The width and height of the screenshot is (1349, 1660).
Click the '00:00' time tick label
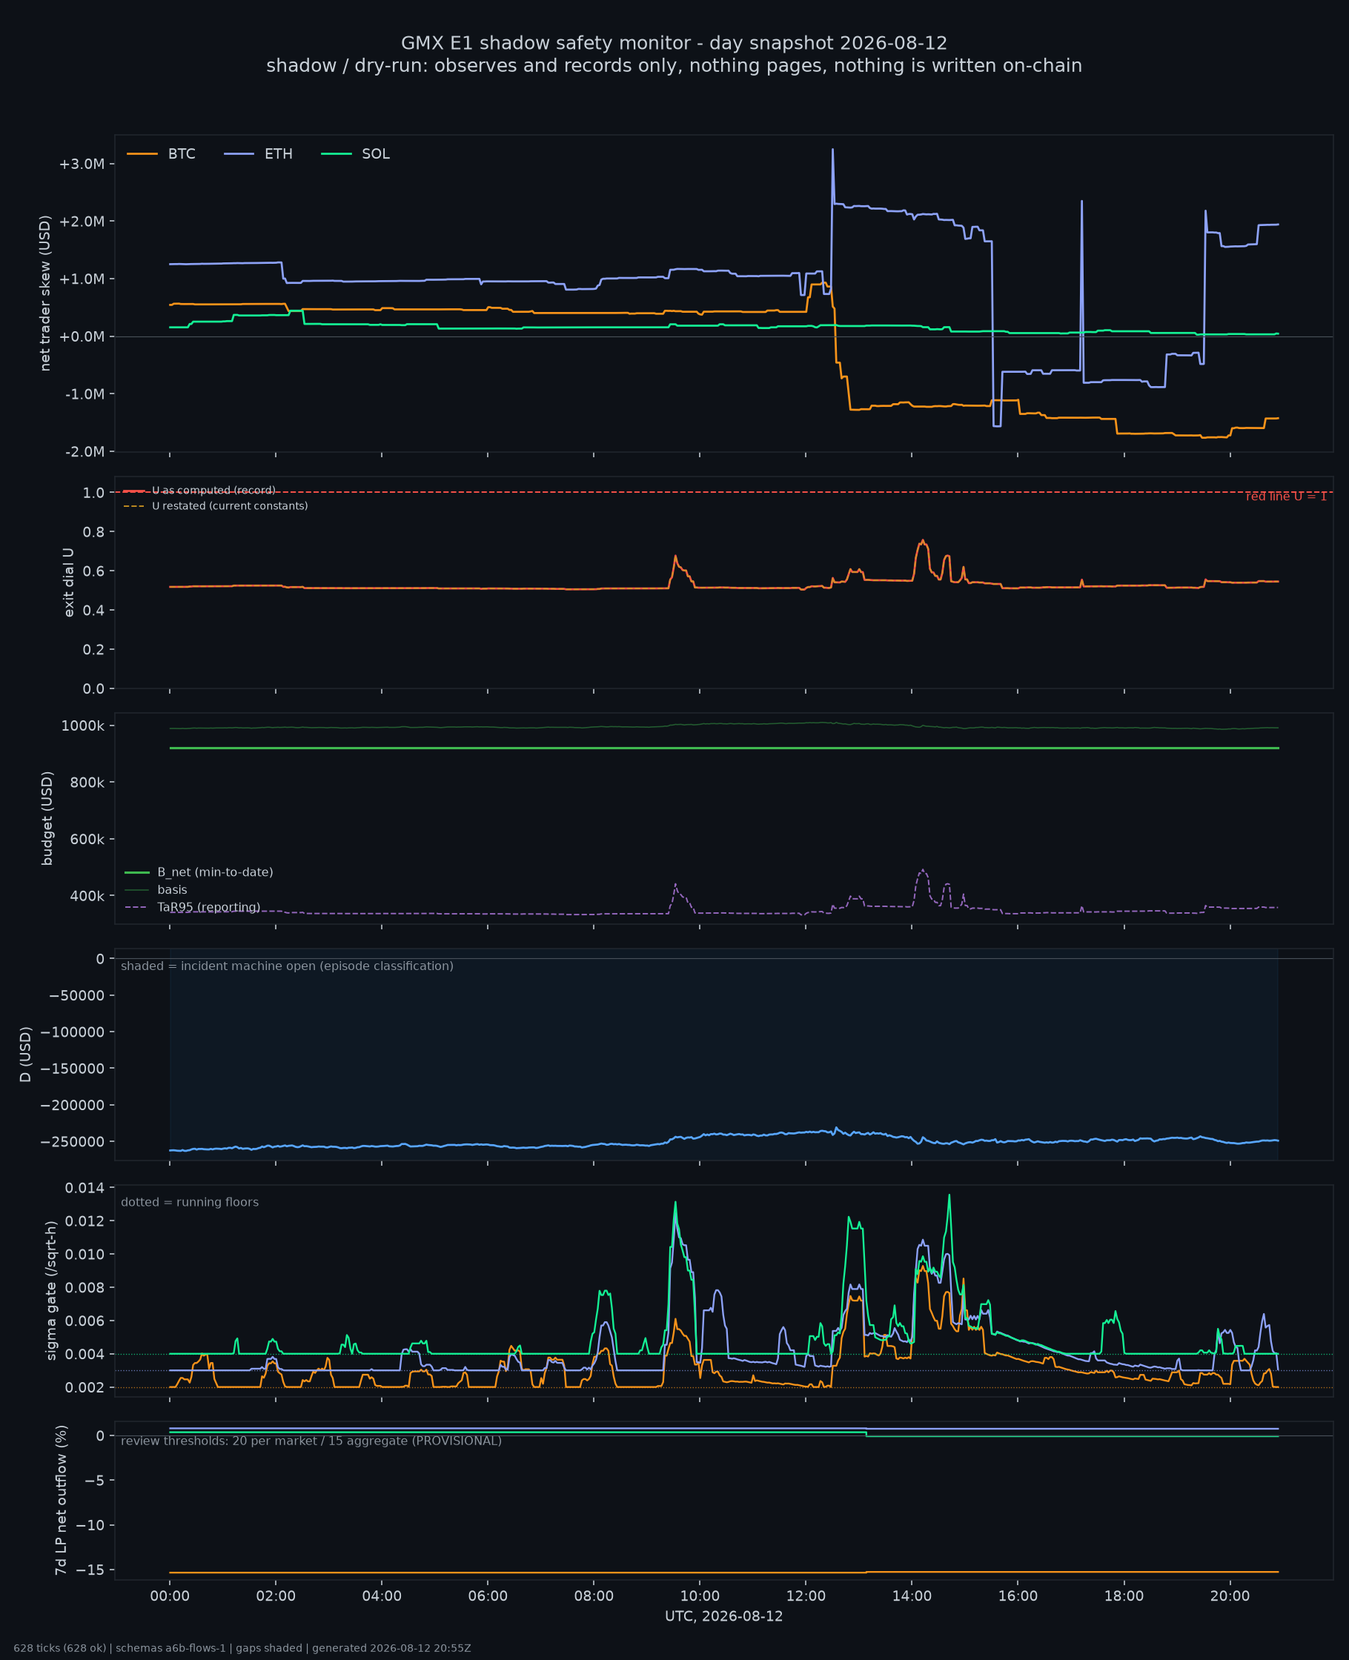click(x=170, y=1596)
